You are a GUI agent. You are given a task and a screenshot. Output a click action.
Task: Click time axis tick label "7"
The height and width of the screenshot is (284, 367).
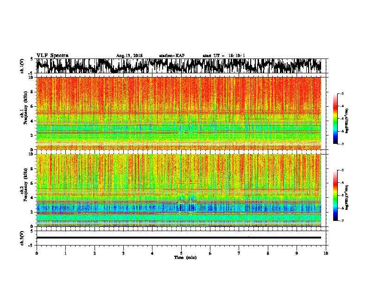[239, 253]
